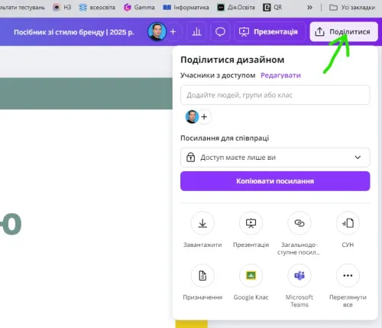Click the Microsoft Teams icon

point(299,275)
